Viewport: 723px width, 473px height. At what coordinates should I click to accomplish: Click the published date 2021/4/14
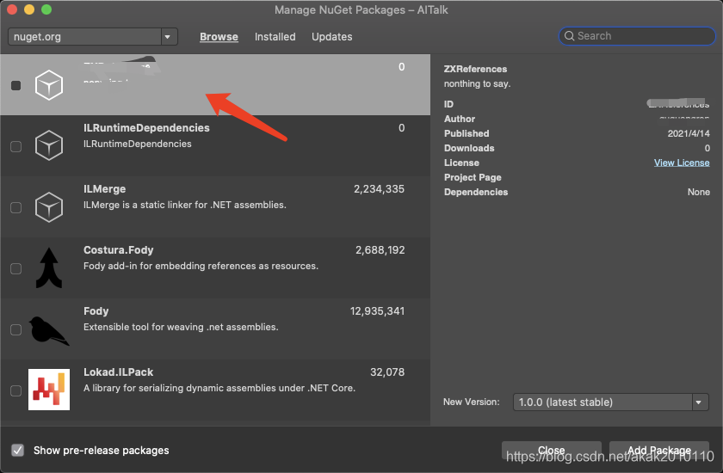[x=689, y=133]
